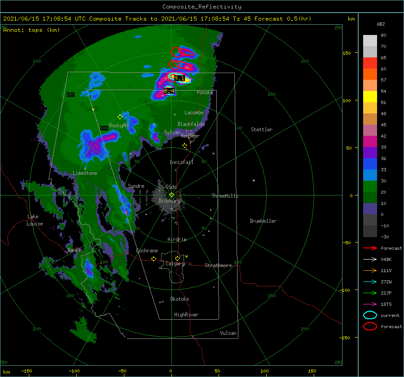Click the Calgary city label

175,264
